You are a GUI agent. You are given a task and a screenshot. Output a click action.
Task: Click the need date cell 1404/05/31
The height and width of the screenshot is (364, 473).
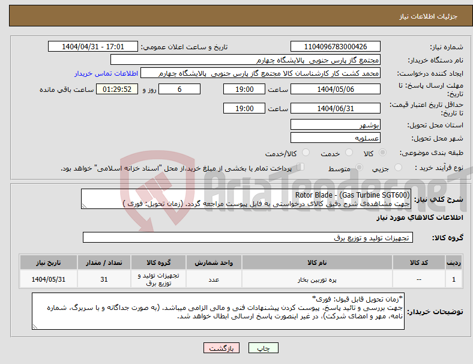pos(49,279)
